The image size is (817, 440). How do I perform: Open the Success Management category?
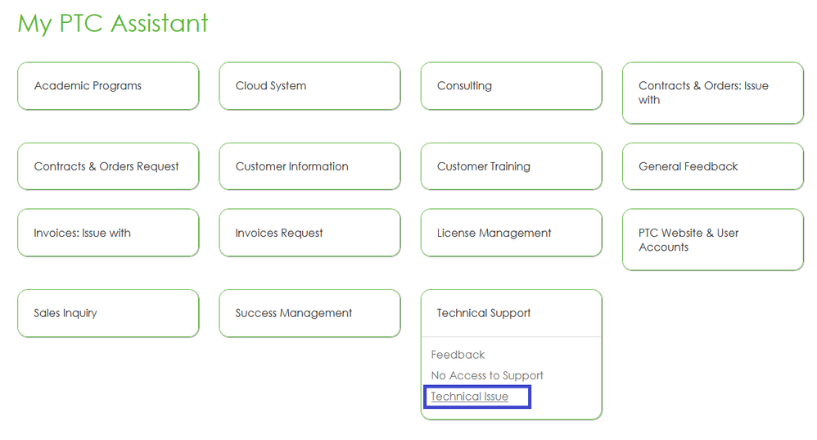click(x=309, y=313)
